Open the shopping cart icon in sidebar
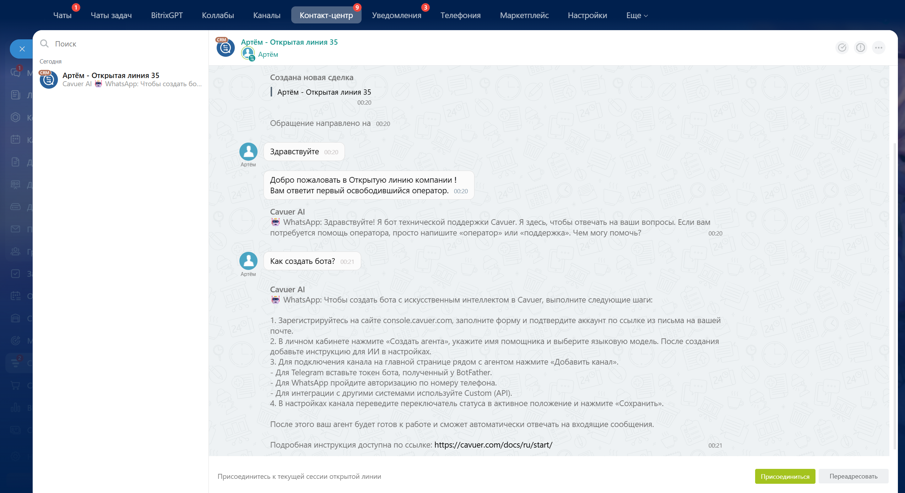905x493 pixels. (x=16, y=385)
